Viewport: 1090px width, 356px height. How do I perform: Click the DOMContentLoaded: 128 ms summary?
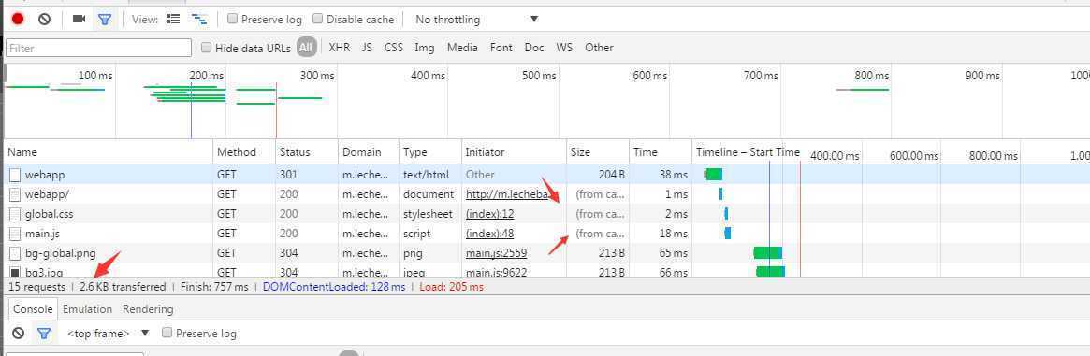334,287
